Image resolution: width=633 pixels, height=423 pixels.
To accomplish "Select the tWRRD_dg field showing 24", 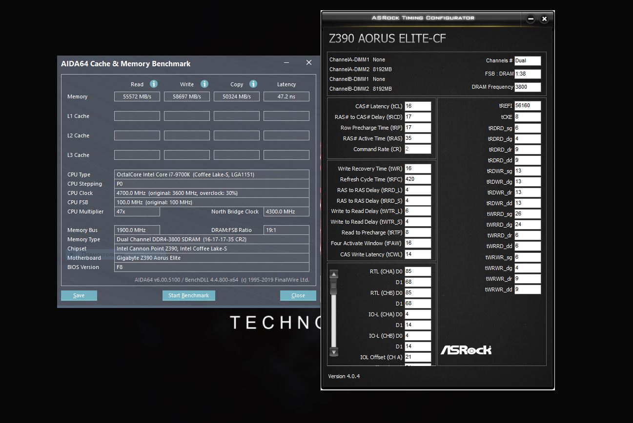I will click(x=528, y=225).
